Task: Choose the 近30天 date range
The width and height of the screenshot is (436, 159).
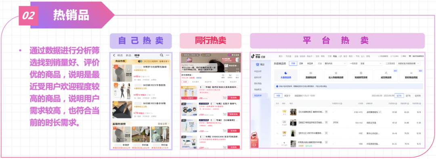Action: pos(418,95)
